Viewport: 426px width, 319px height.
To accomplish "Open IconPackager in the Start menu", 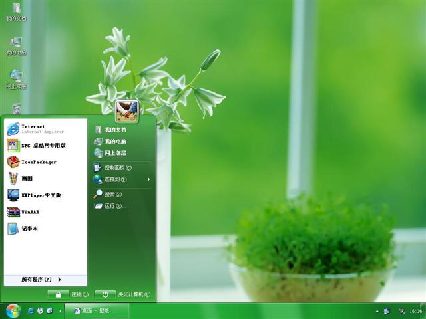I will 45,162.
